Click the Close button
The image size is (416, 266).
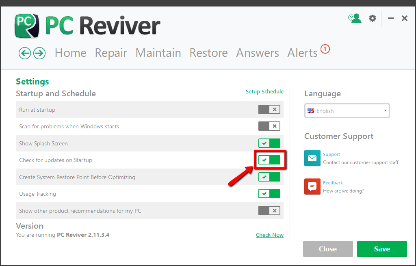point(328,249)
